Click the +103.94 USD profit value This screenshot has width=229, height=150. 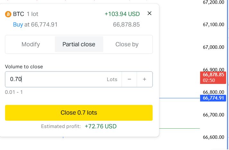(122, 14)
